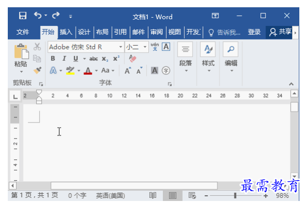The image size is (304, 202).
Task: Increase font size with grow A
Action: tap(128, 71)
